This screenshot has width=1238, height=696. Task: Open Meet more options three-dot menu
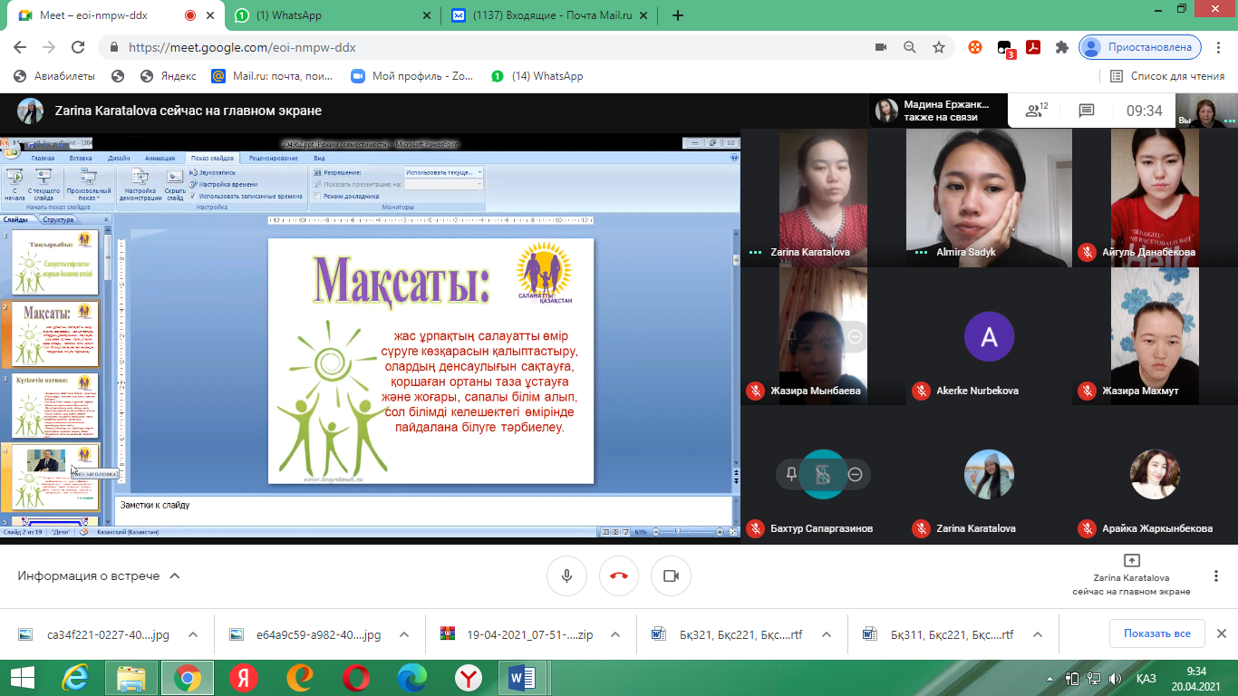click(1216, 575)
